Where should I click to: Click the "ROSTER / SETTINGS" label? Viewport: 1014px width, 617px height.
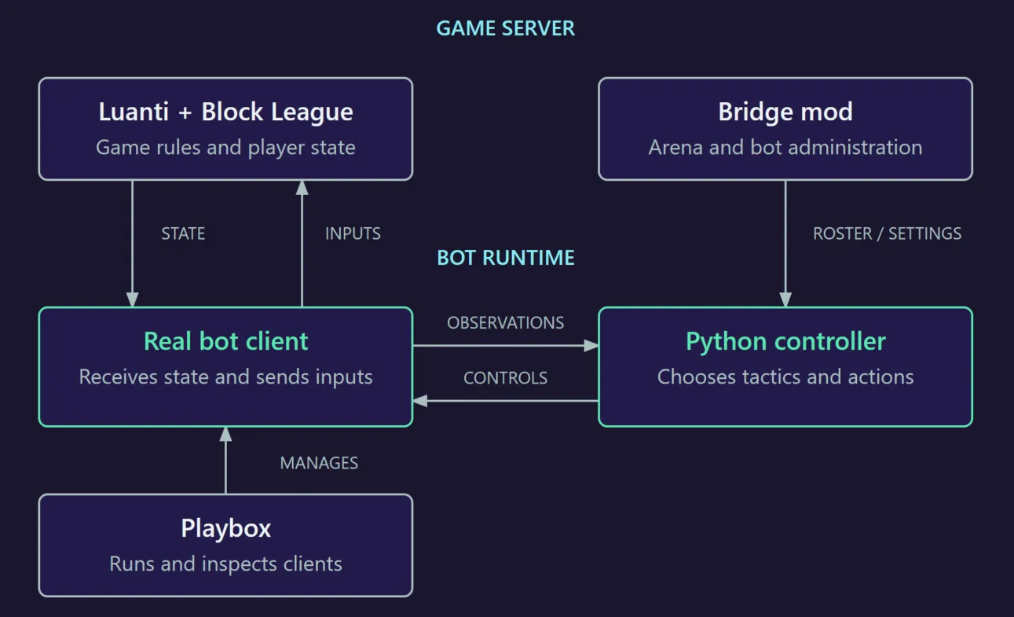point(887,233)
